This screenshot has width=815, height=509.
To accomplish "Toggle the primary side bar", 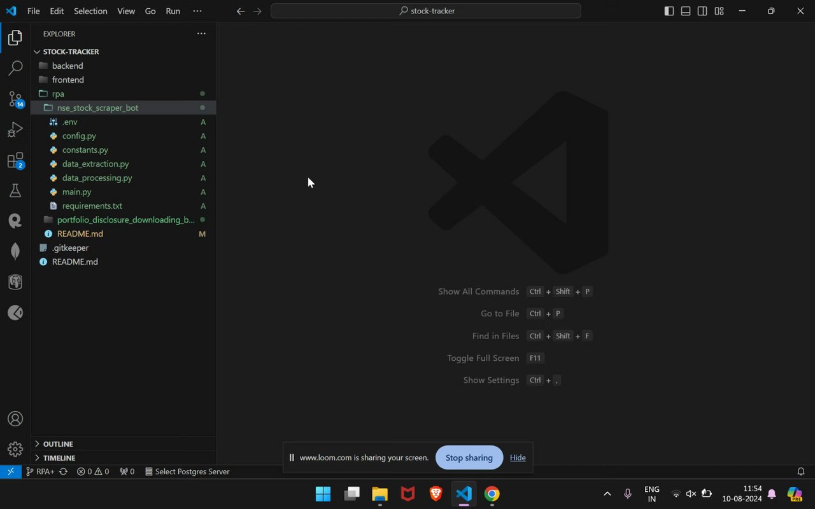I will coord(669,11).
